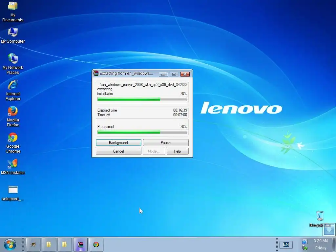
Task: Launch Internet Explorer from the desktop
Action: (13, 90)
